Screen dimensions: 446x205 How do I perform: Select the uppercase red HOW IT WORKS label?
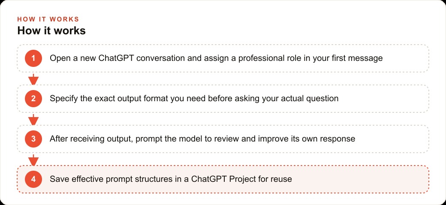pyautogui.click(x=48, y=19)
